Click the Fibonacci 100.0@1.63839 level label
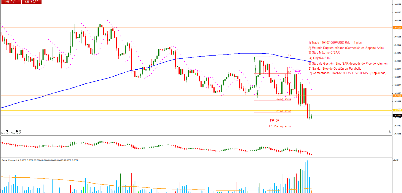Image resolution: width=402 pixels, height=193 pixels. click(283, 100)
